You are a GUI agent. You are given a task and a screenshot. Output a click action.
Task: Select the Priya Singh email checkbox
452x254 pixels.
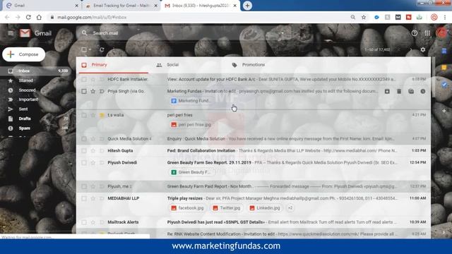pyautogui.click(x=84, y=91)
